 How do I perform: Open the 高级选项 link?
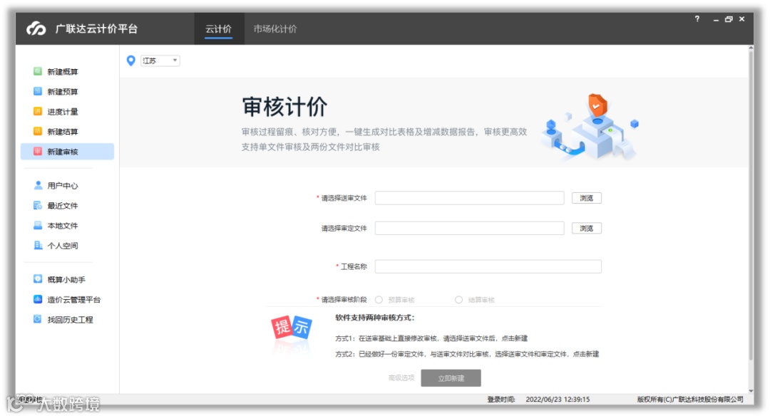tap(401, 378)
